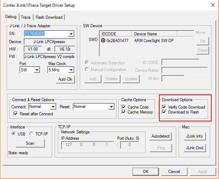Select the TCP/IP interface radio button
The height and width of the screenshot is (179, 219).
(31, 134)
